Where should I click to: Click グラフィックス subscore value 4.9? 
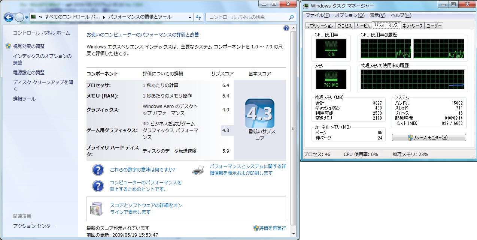coord(226,110)
